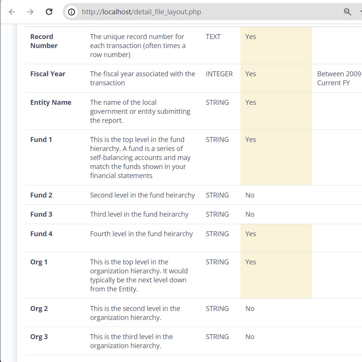
Task: Click the Org 1 row label
Action: point(39,262)
